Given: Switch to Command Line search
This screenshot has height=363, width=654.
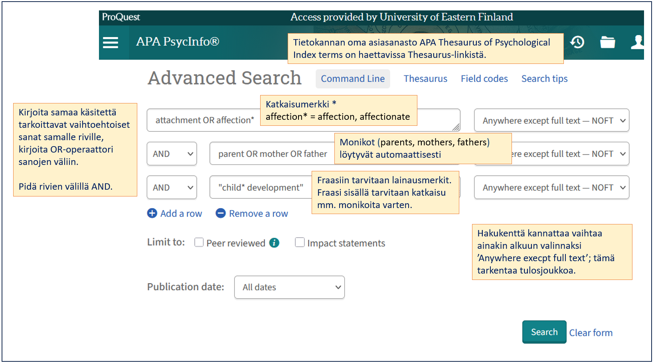Looking at the screenshot, I should 353,79.
